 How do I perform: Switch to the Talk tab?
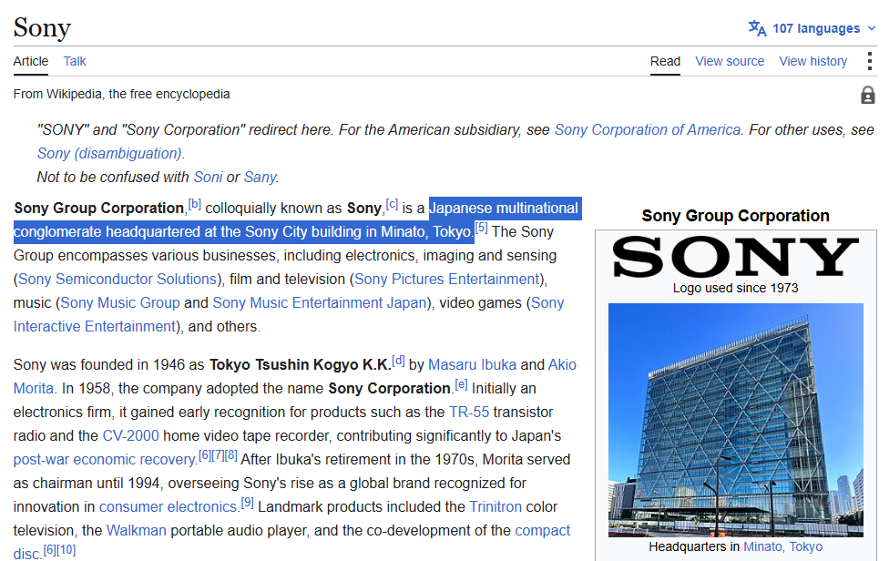tap(75, 61)
